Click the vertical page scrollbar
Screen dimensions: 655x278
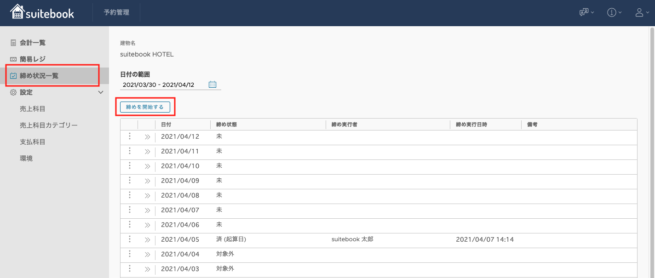point(652,152)
